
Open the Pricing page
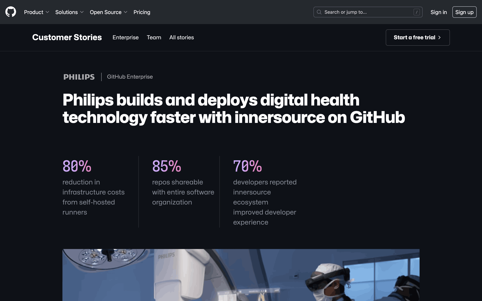point(142,12)
